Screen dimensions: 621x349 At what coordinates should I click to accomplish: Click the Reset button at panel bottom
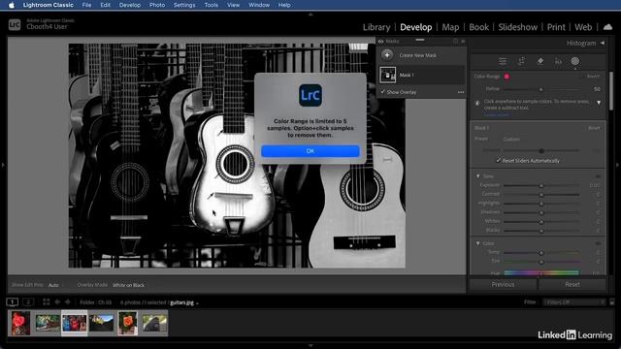coord(572,284)
